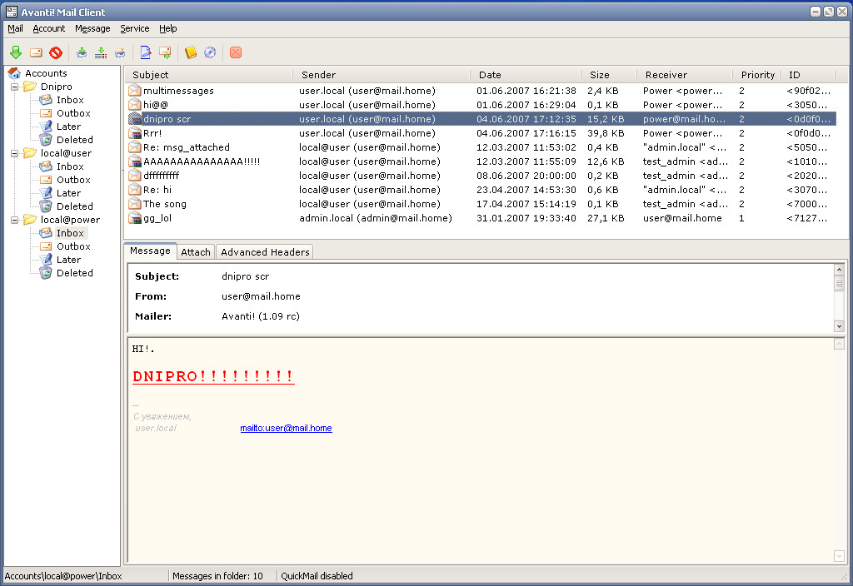Open the Message menu
Screen dimensions: 853x586
tap(92, 28)
